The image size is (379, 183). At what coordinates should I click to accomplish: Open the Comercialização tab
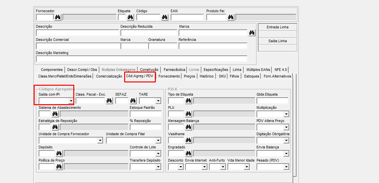point(109,76)
